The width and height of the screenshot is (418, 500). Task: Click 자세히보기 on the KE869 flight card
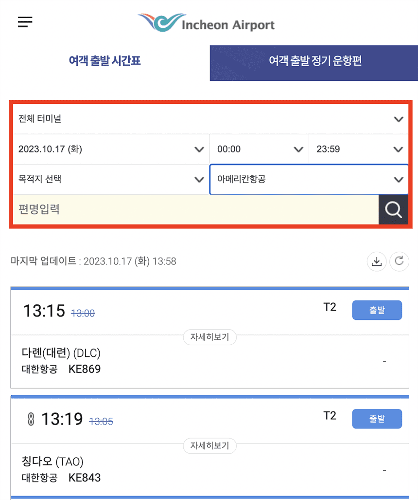[x=209, y=337]
